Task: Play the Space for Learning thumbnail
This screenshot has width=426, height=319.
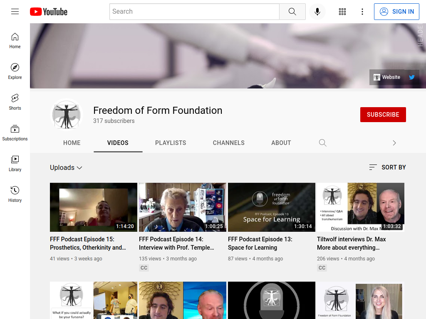Action: tap(272, 207)
